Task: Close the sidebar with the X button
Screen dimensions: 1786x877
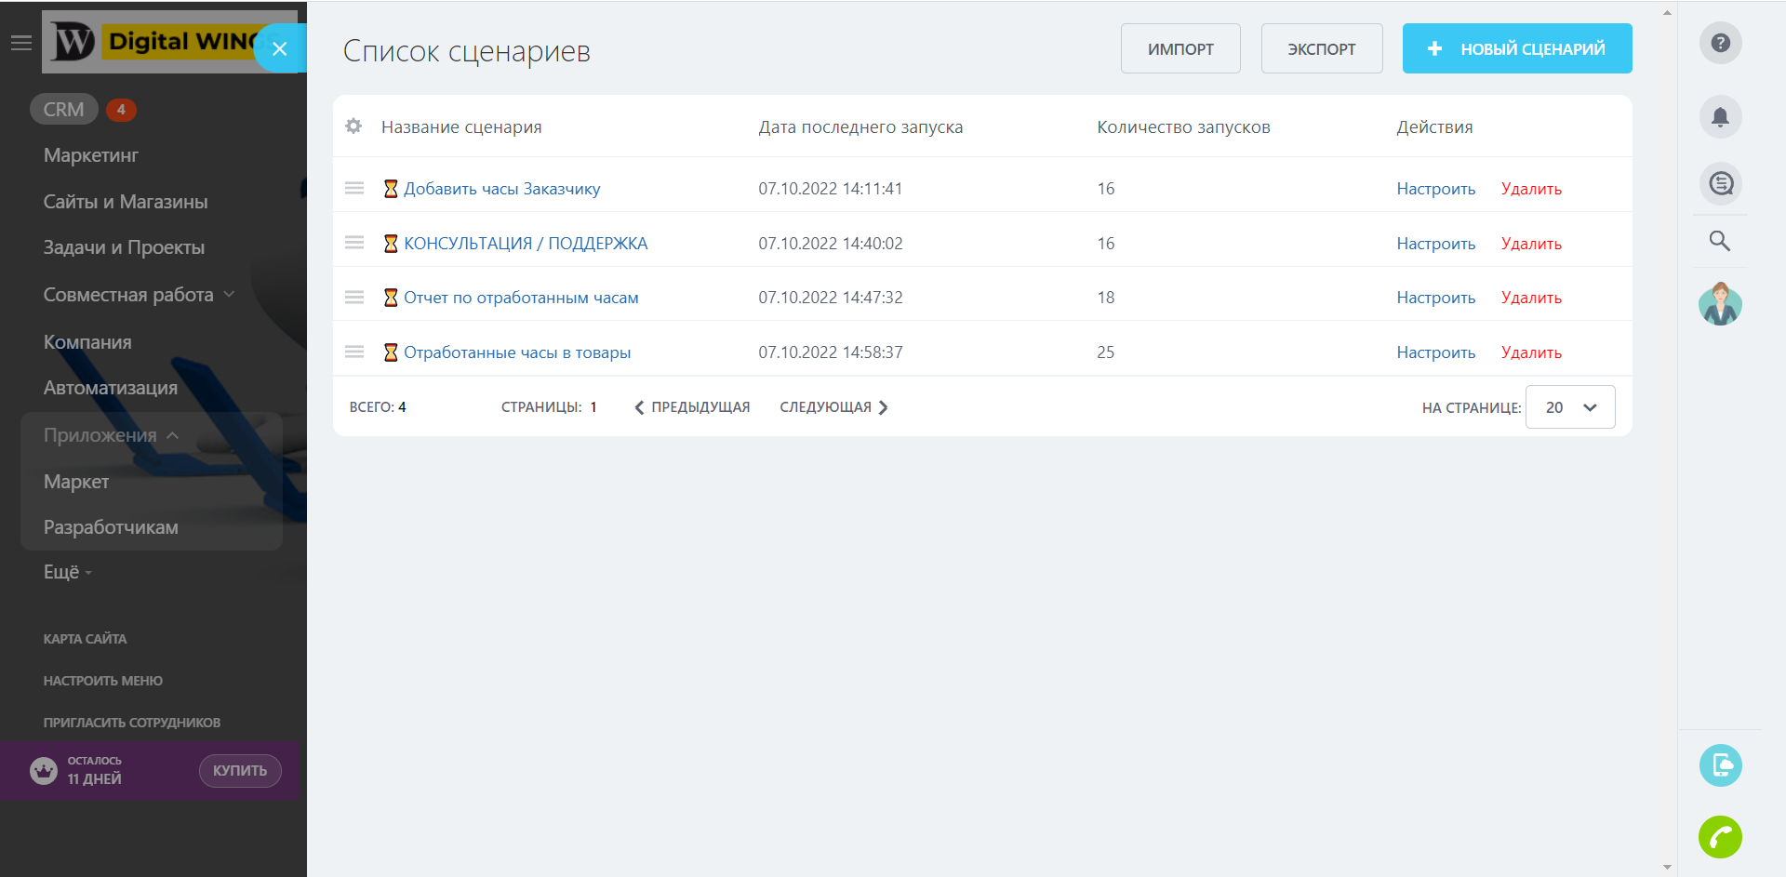Action: point(279,48)
